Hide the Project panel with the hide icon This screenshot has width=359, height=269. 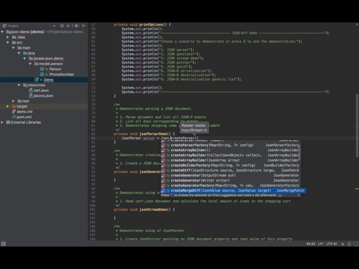(x=84, y=26)
